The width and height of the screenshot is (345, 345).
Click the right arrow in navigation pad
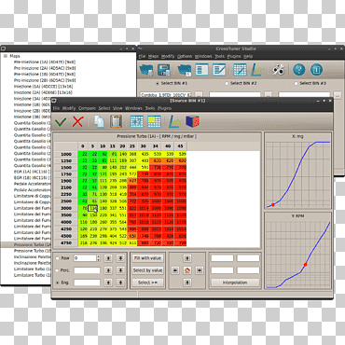200,270
